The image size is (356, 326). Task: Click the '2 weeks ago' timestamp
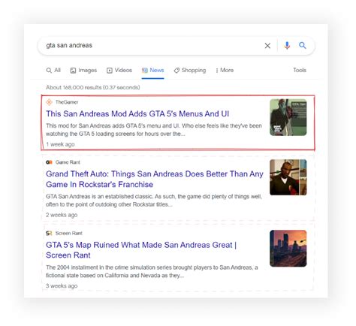click(x=62, y=215)
